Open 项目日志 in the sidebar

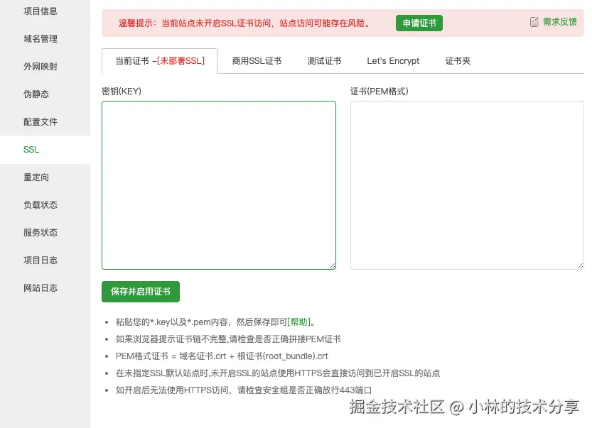[x=39, y=260]
